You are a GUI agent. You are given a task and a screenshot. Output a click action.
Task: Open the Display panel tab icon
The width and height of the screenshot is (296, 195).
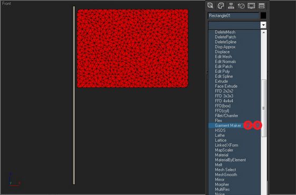[x=251, y=6]
